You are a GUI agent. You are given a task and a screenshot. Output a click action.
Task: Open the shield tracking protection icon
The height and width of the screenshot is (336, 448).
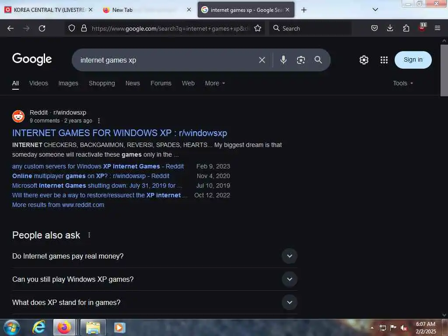[x=72, y=28]
